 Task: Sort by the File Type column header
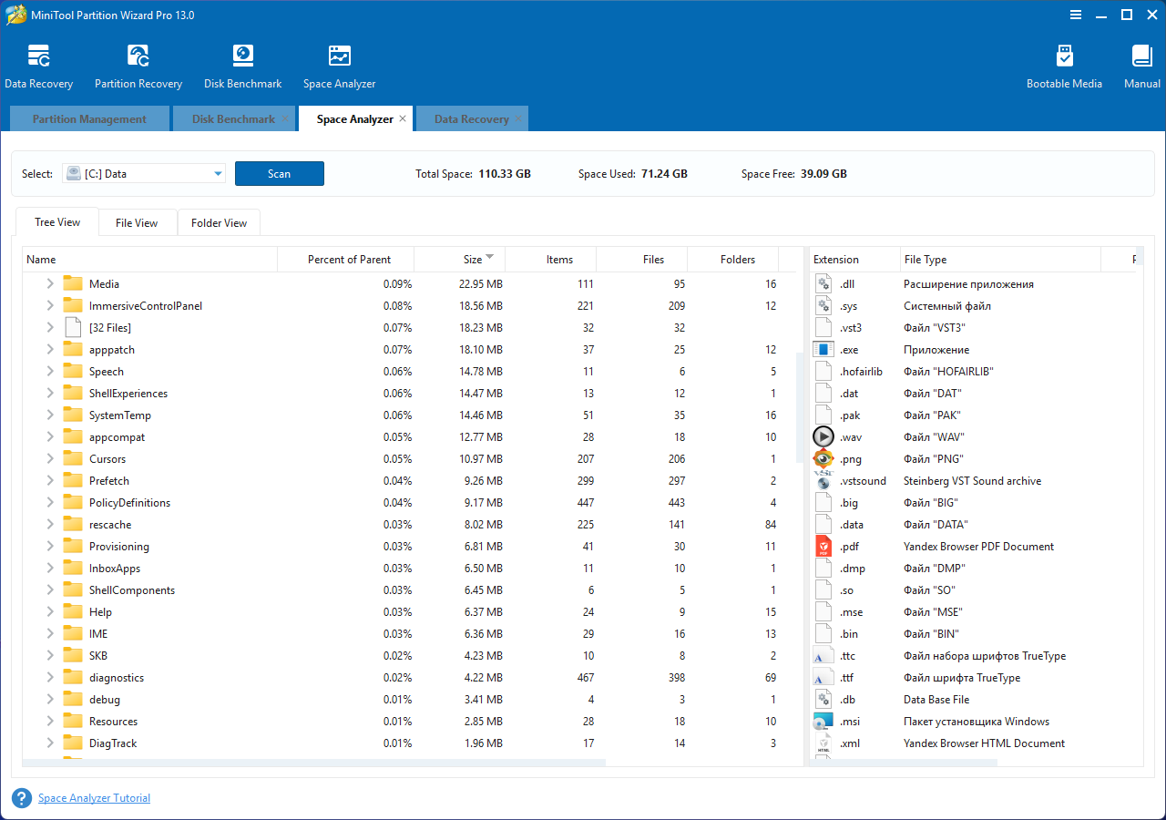[x=1000, y=260]
